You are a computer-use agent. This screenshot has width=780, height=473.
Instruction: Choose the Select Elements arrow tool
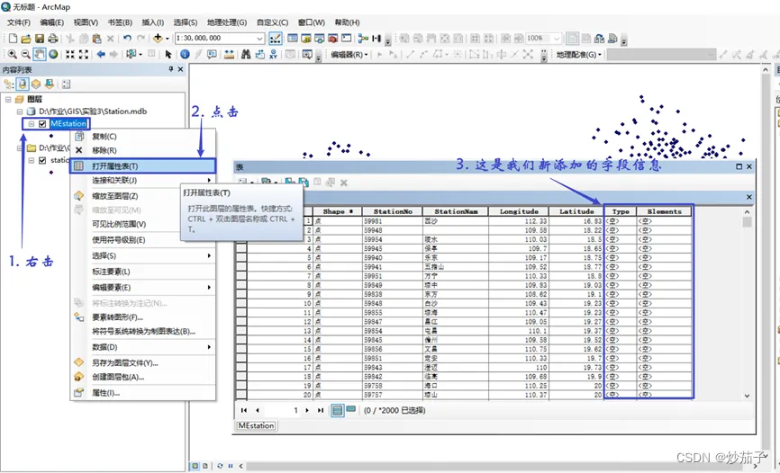pyautogui.click(x=168, y=54)
